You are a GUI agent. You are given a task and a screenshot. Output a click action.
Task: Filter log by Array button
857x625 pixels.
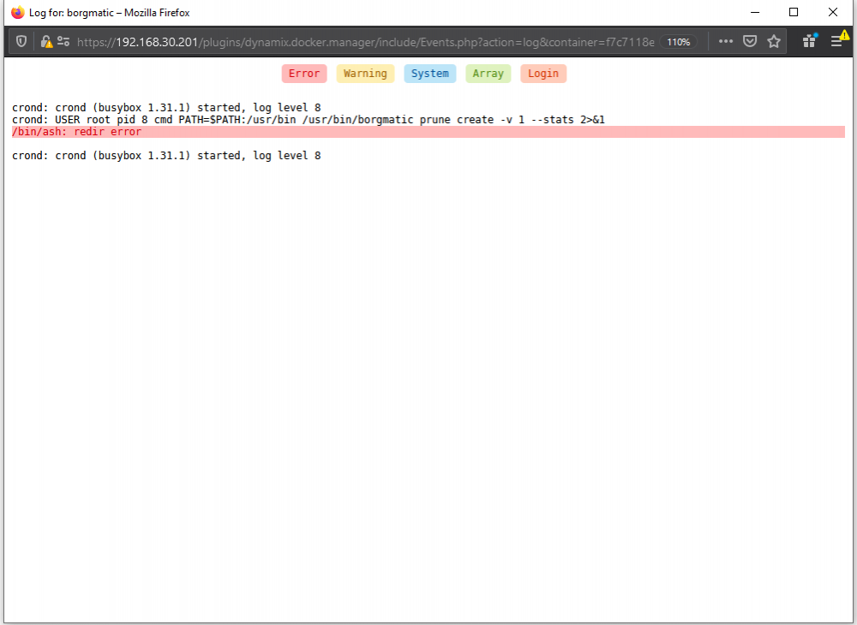click(488, 74)
